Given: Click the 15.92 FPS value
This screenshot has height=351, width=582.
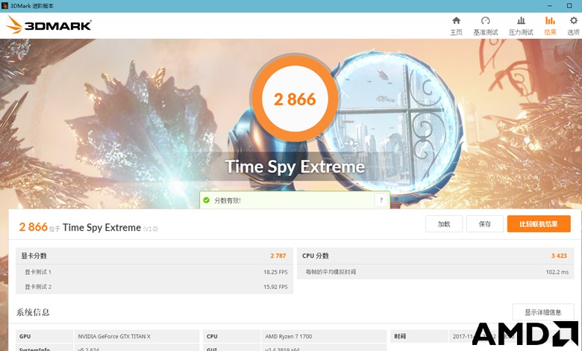Looking at the screenshot, I should coord(275,287).
